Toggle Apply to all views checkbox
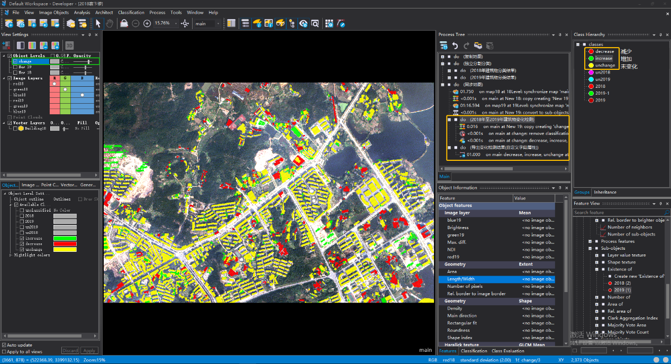The height and width of the screenshot is (364, 671). pos(5,351)
